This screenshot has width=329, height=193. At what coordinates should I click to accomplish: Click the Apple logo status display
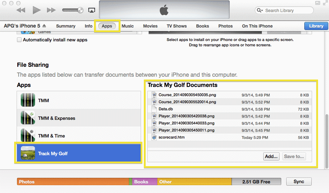(x=164, y=10)
